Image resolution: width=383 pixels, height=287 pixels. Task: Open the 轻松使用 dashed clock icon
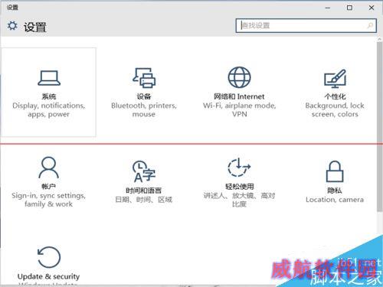[239, 167]
